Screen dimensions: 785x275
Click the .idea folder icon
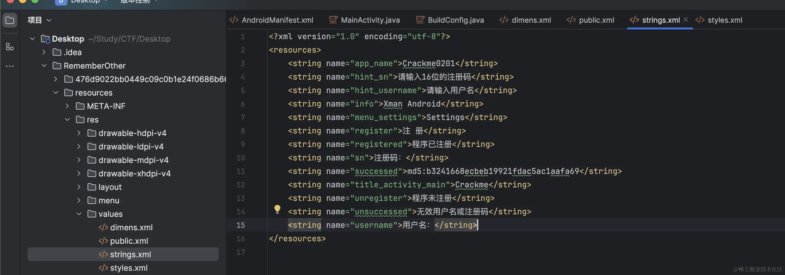coord(57,52)
